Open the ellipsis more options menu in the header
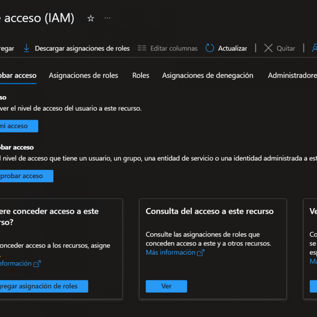Screen dimensions: 317x317 click(108, 18)
